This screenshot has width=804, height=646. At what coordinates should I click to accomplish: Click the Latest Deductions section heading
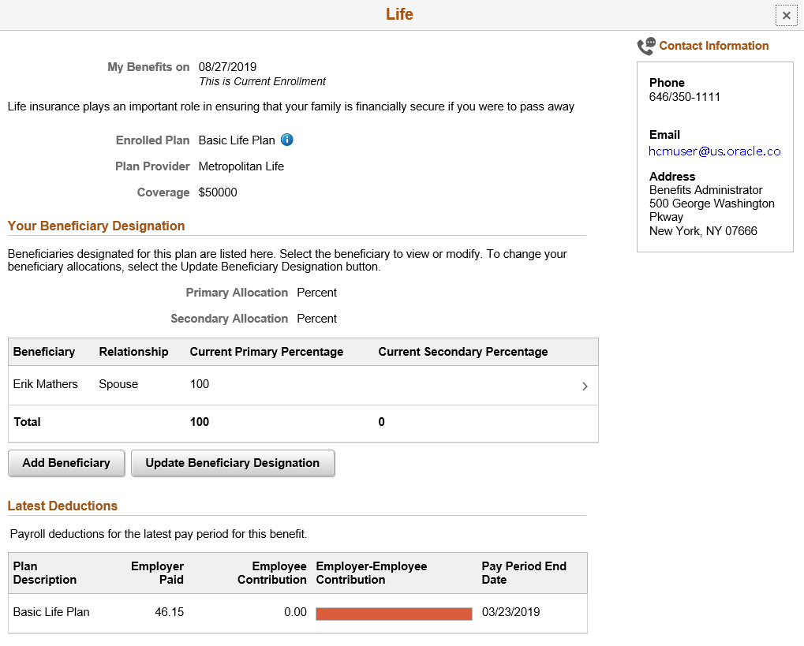(x=62, y=506)
